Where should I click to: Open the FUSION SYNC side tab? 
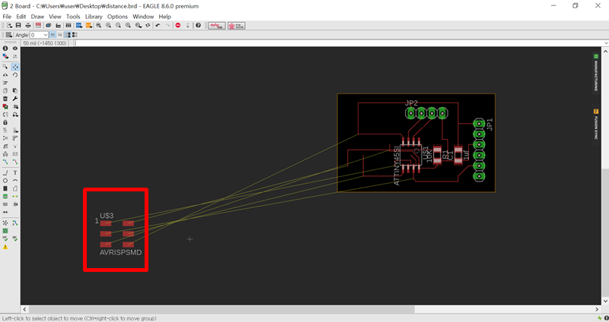pyautogui.click(x=596, y=125)
